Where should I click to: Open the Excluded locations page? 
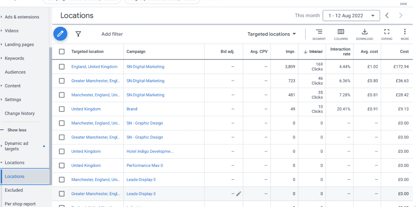point(14,190)
